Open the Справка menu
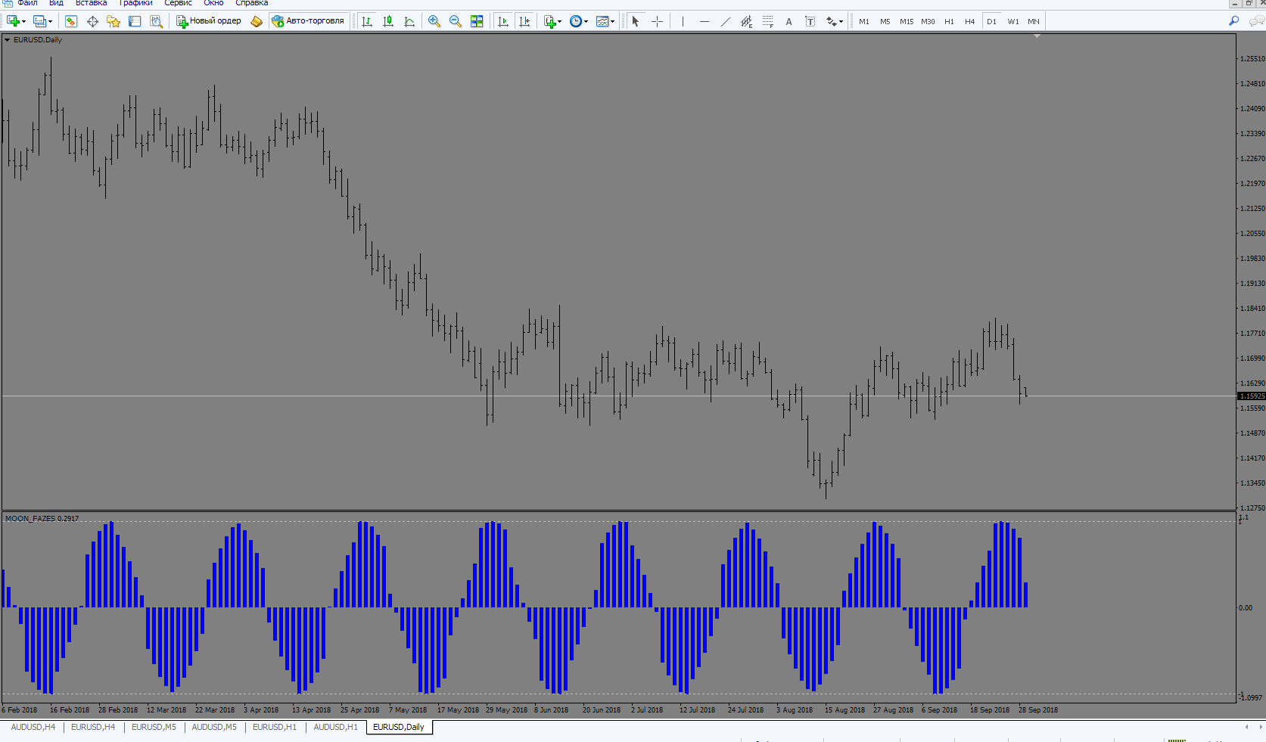This screenshot has width=1266, height=742. pos(251,3)
